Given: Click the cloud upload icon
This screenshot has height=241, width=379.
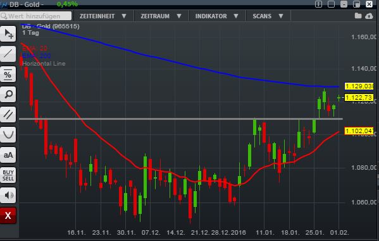Looking at the screenshot, I should [369, 16].
